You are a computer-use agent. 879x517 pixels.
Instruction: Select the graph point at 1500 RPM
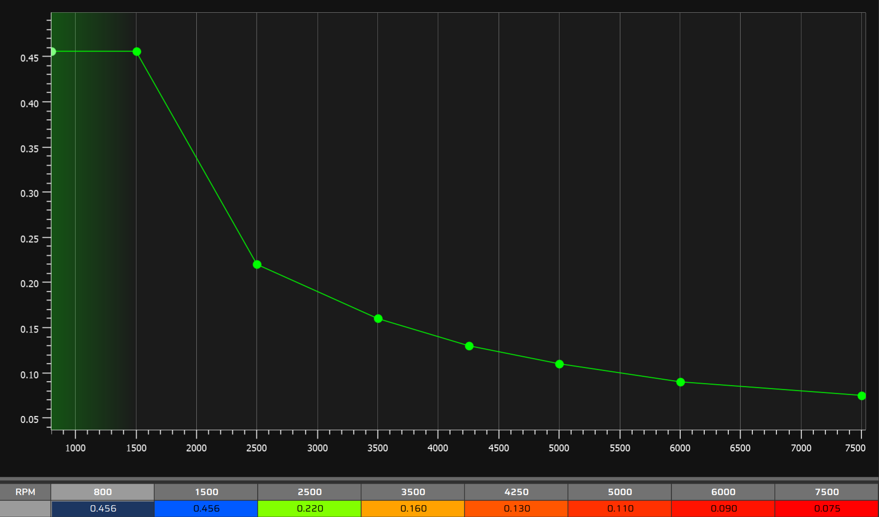(137, 52)
